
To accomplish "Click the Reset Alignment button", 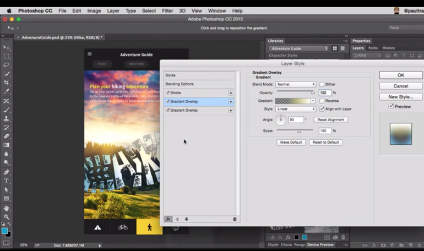I will pyautogui.click(x=330, y=119).
